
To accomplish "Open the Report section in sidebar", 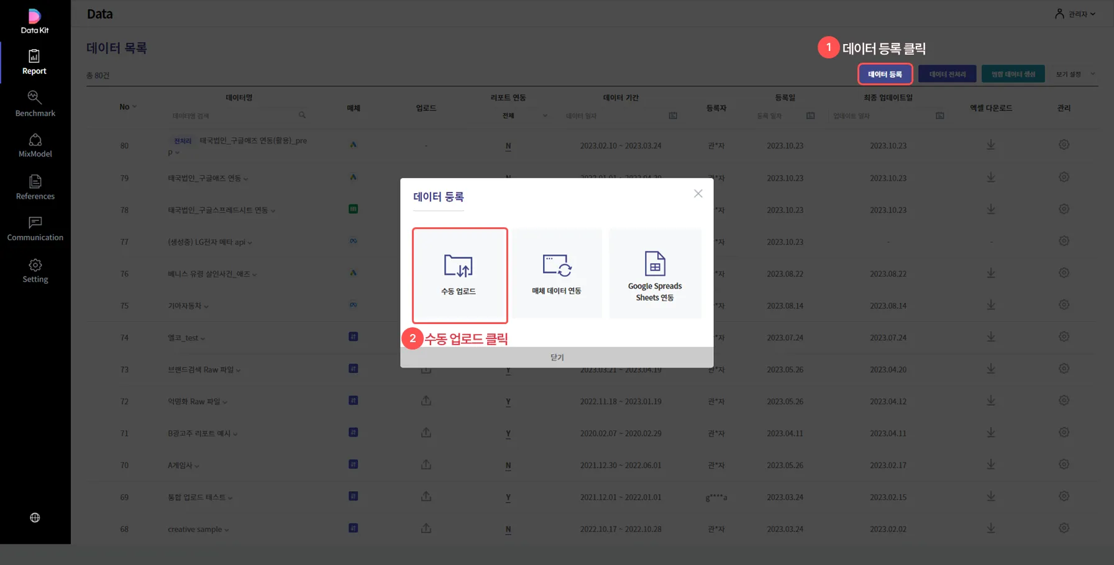I will point(35,63).
